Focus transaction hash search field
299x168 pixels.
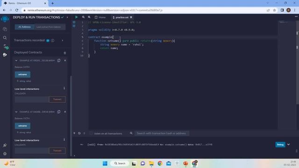(162, 133)
